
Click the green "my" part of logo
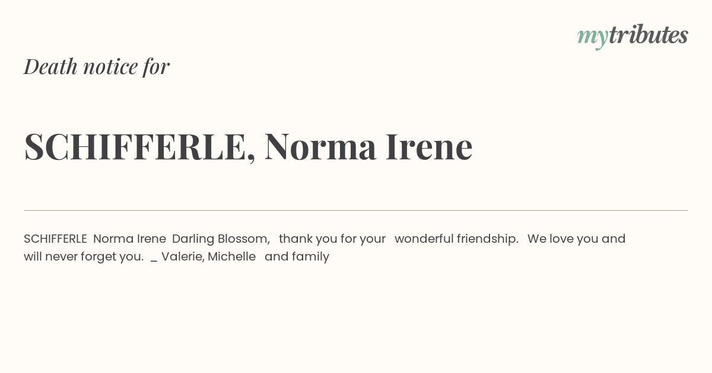coord(593,37)
